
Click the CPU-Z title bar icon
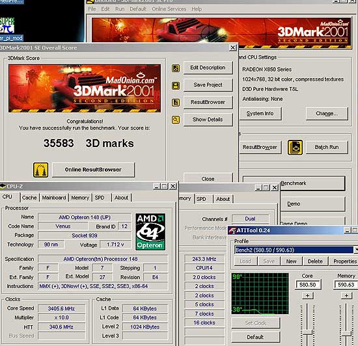click(x=3, y=187)
